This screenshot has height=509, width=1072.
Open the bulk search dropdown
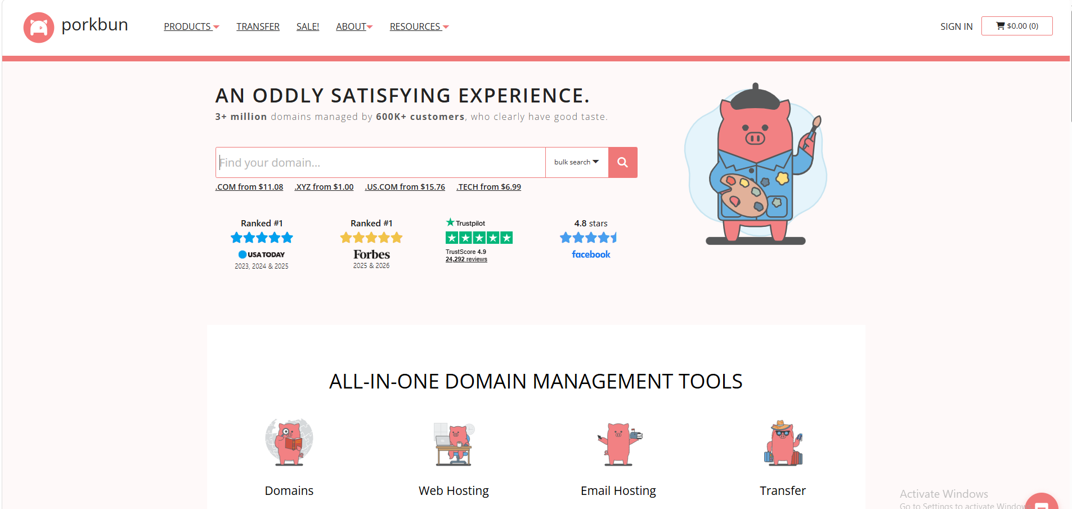[577, 162]
